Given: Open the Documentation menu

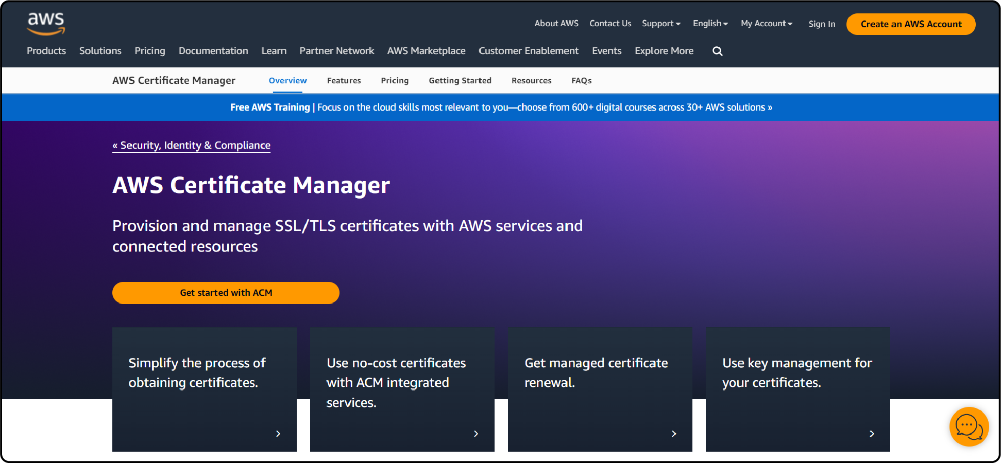Looking at the screenshot, I should tap(213, 51).
